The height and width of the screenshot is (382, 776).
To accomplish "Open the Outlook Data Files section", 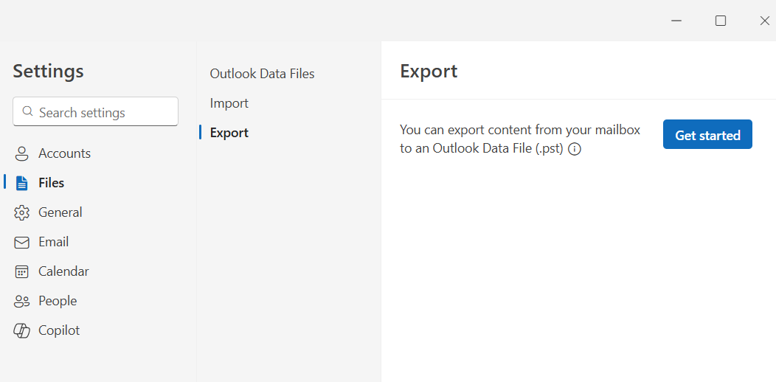I will (262, 74).
